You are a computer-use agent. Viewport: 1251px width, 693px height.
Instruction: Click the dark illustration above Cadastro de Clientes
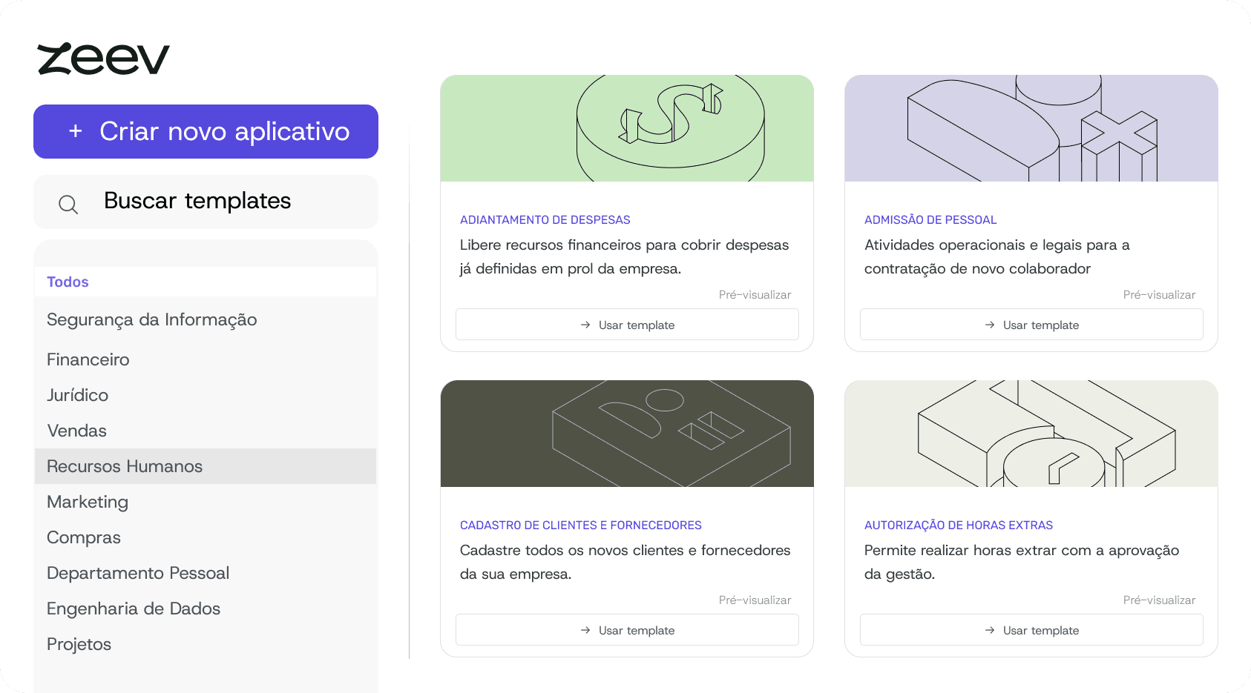627,434
